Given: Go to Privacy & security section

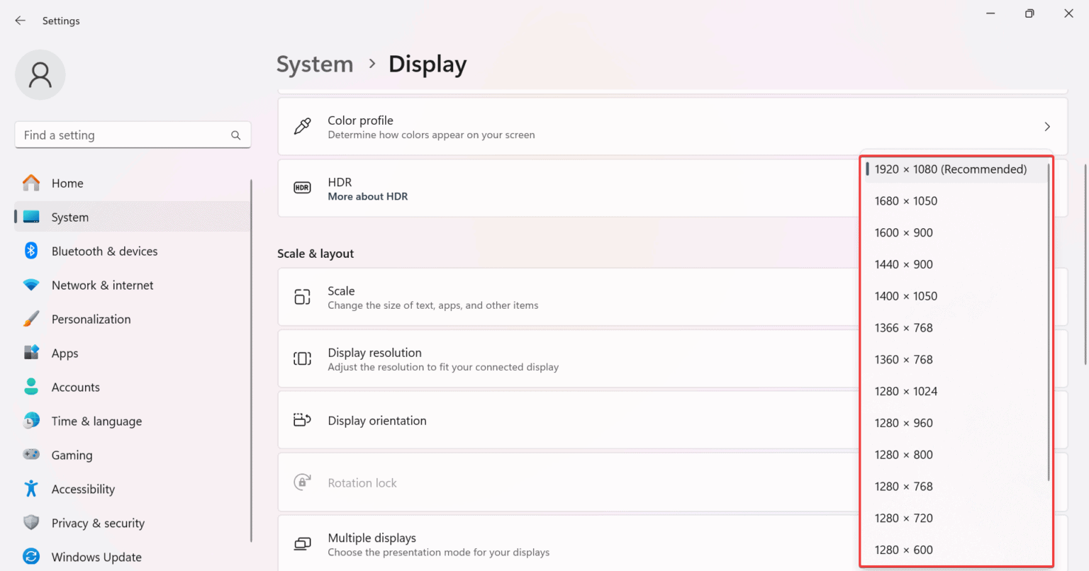Looking at the screenshot, I should [x=98, y=524].
